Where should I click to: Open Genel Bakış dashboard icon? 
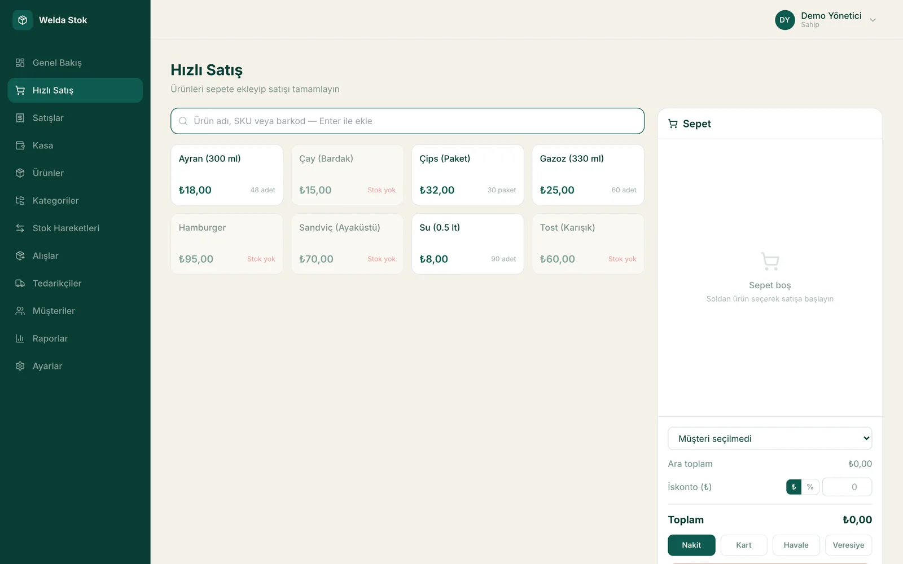pos(20,63)
